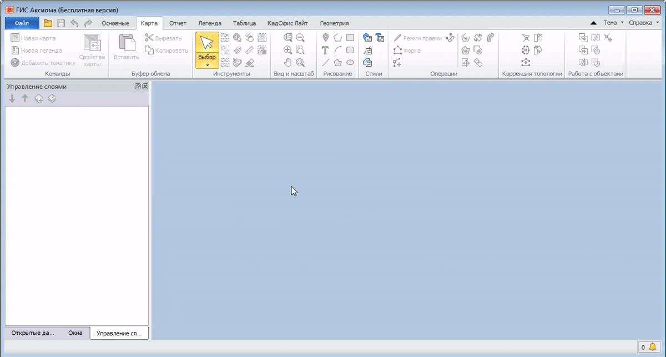666x357 pixels.
Task: Expand the Выбор dropdown arrow
Action: (x=206, y=65)
